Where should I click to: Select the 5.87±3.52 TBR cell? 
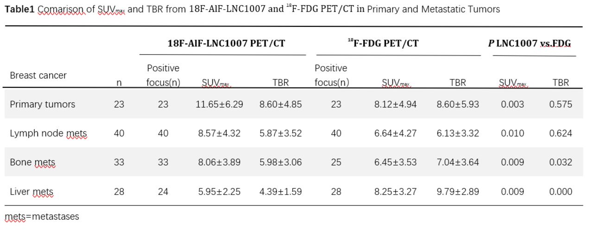pyautogui.click(x=281, y=134)
